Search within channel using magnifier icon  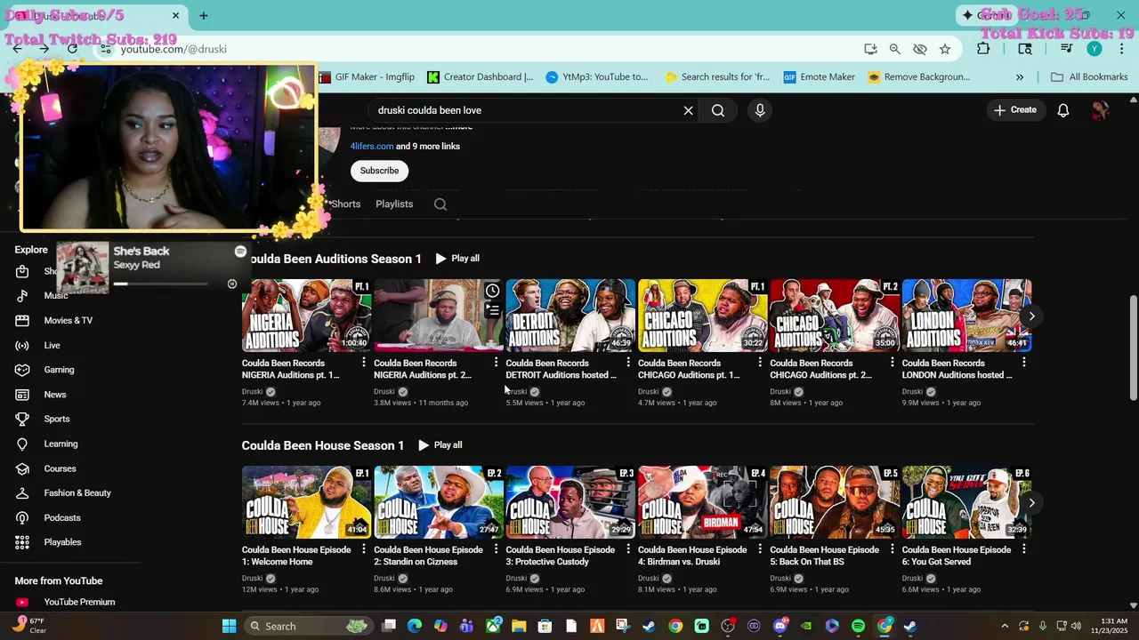pos(440,204)
